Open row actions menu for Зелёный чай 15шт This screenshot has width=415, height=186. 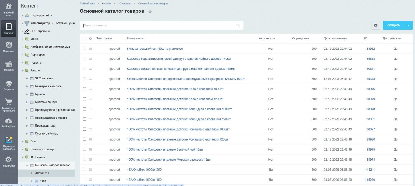[x=91, y=149]
